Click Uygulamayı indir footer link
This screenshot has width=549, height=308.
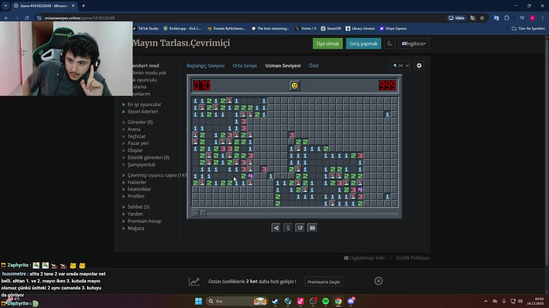click(365, 258)
